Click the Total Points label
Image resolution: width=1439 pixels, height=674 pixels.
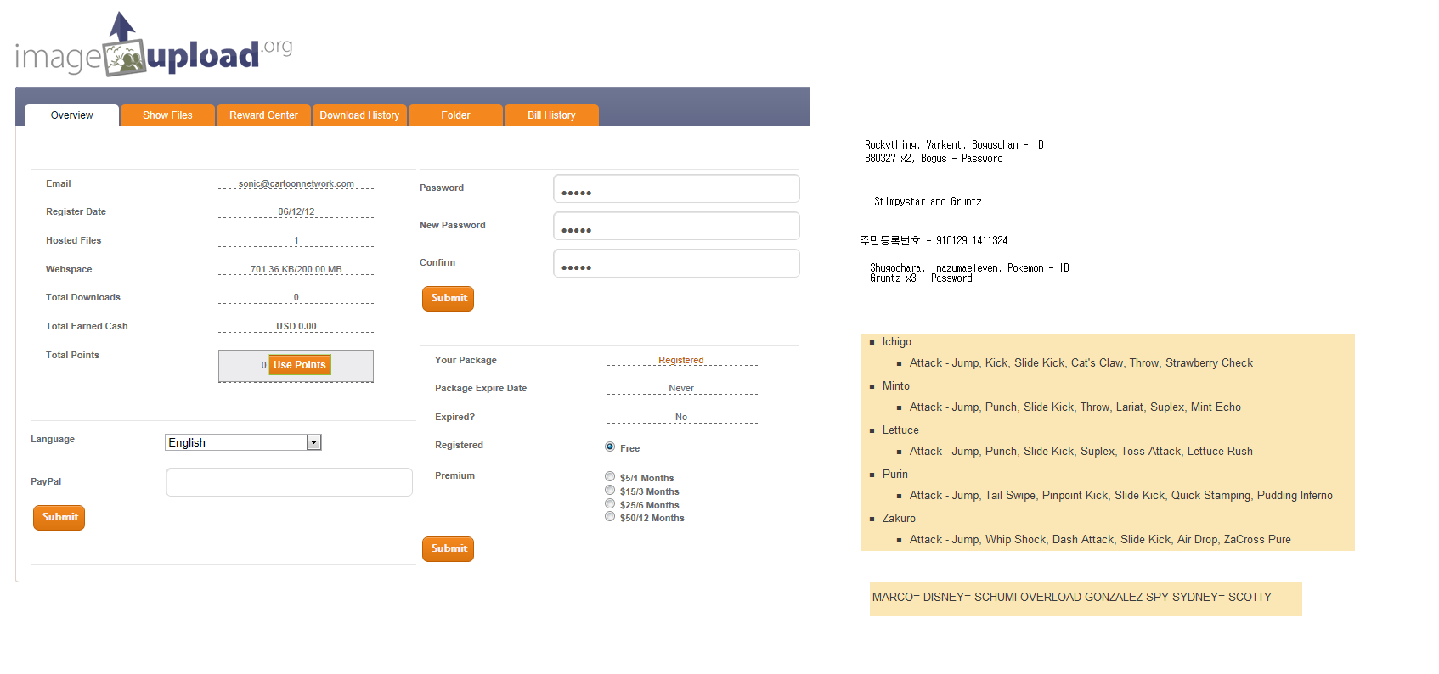(72, 356)
